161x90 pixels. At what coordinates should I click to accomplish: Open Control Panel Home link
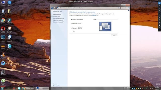click(x=58, y=11)
